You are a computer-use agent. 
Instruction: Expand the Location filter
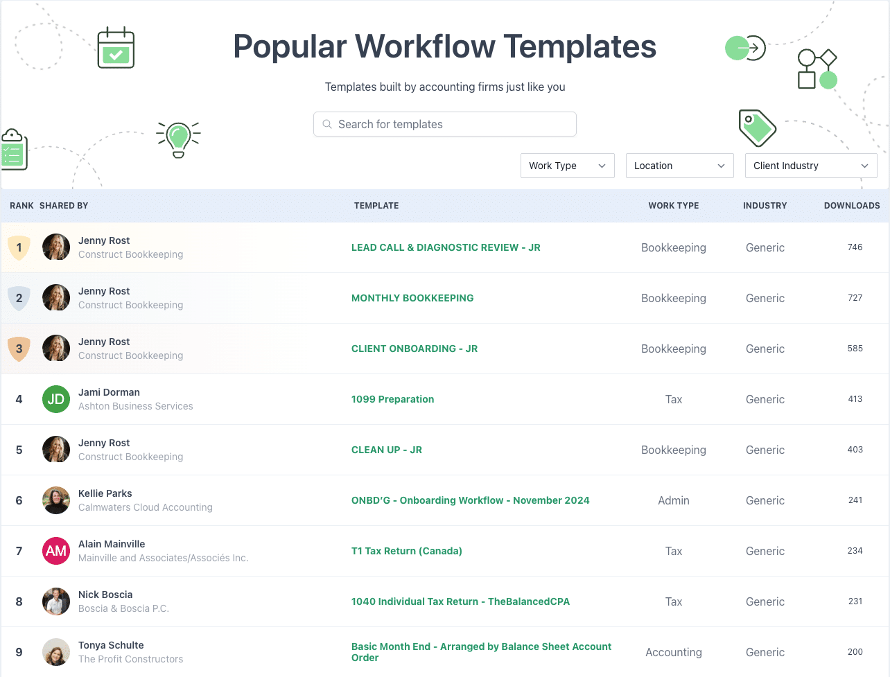679,166
